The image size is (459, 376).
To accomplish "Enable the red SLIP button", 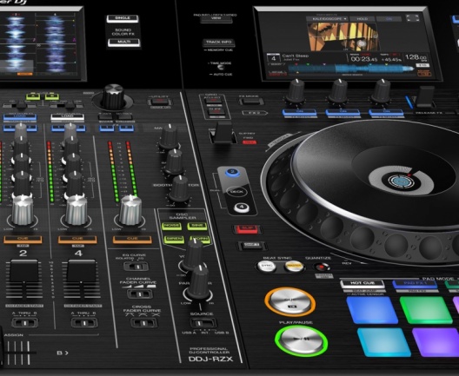I will pyautogui.click(x=247, y=229).
